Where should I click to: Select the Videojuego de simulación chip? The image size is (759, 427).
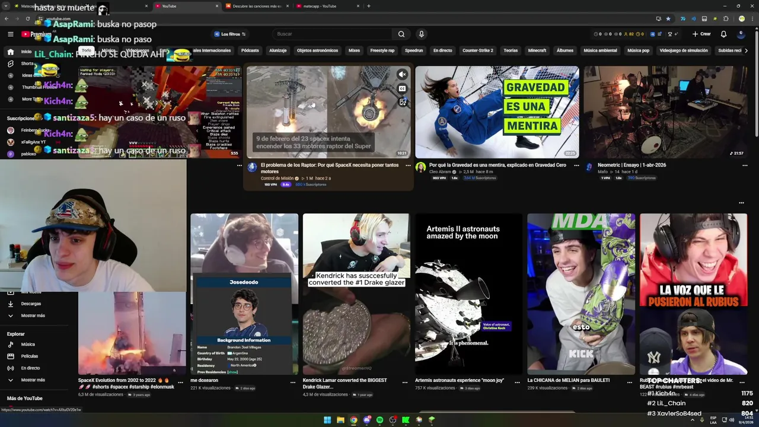click(684, 50)
